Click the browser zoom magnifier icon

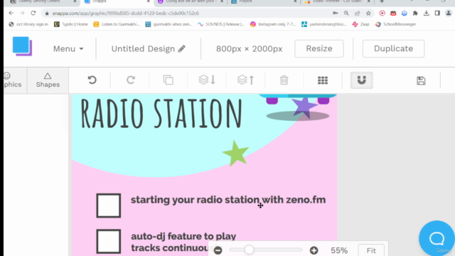click(346, 13)
